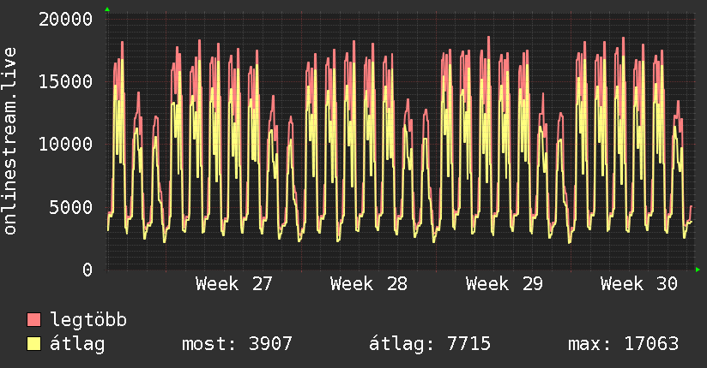This screenshot has height=368, width=707.
Task: Click the highest peak in Week 29
Action: (488, 38)
